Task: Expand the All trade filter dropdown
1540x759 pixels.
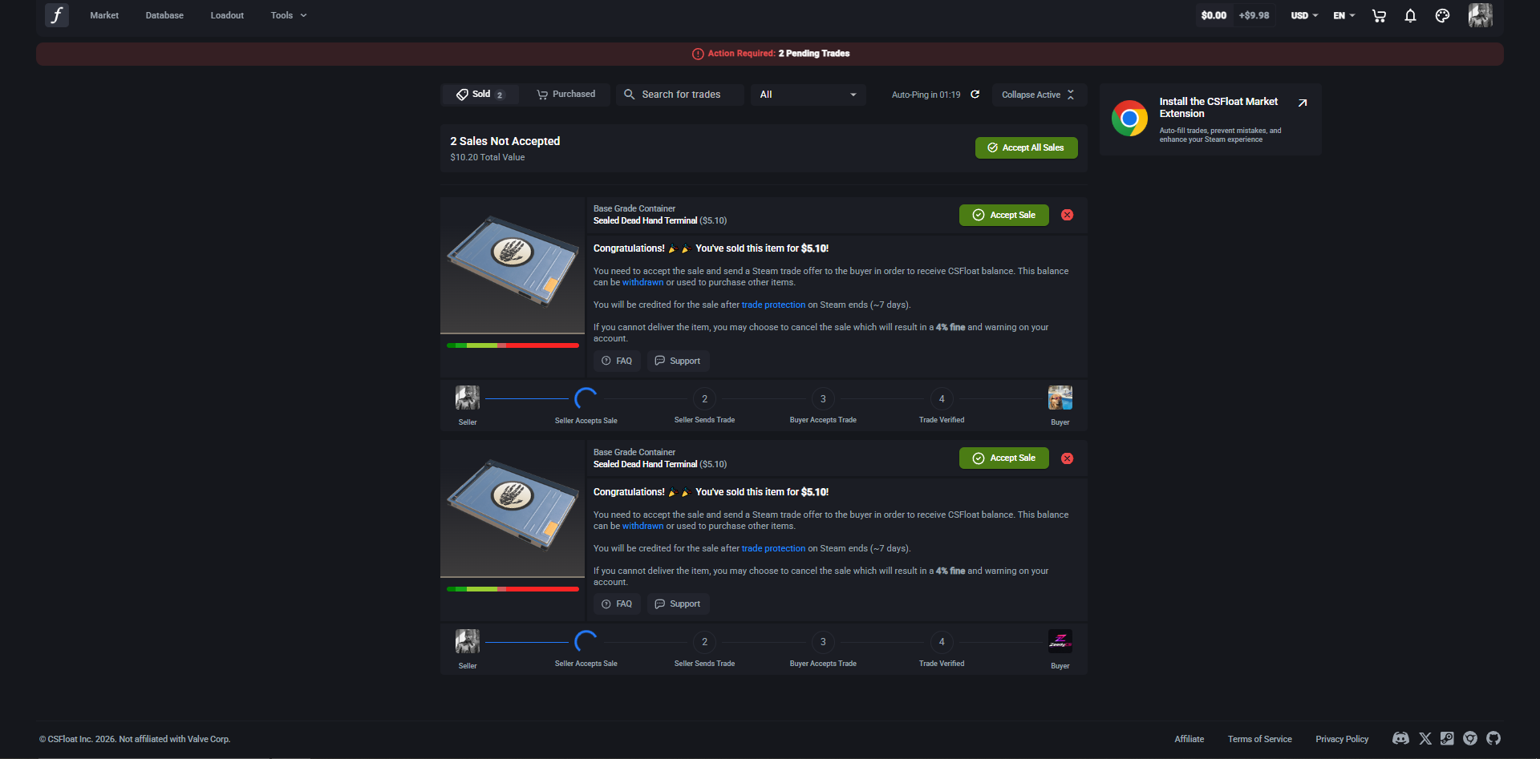Action: (808, 95)
